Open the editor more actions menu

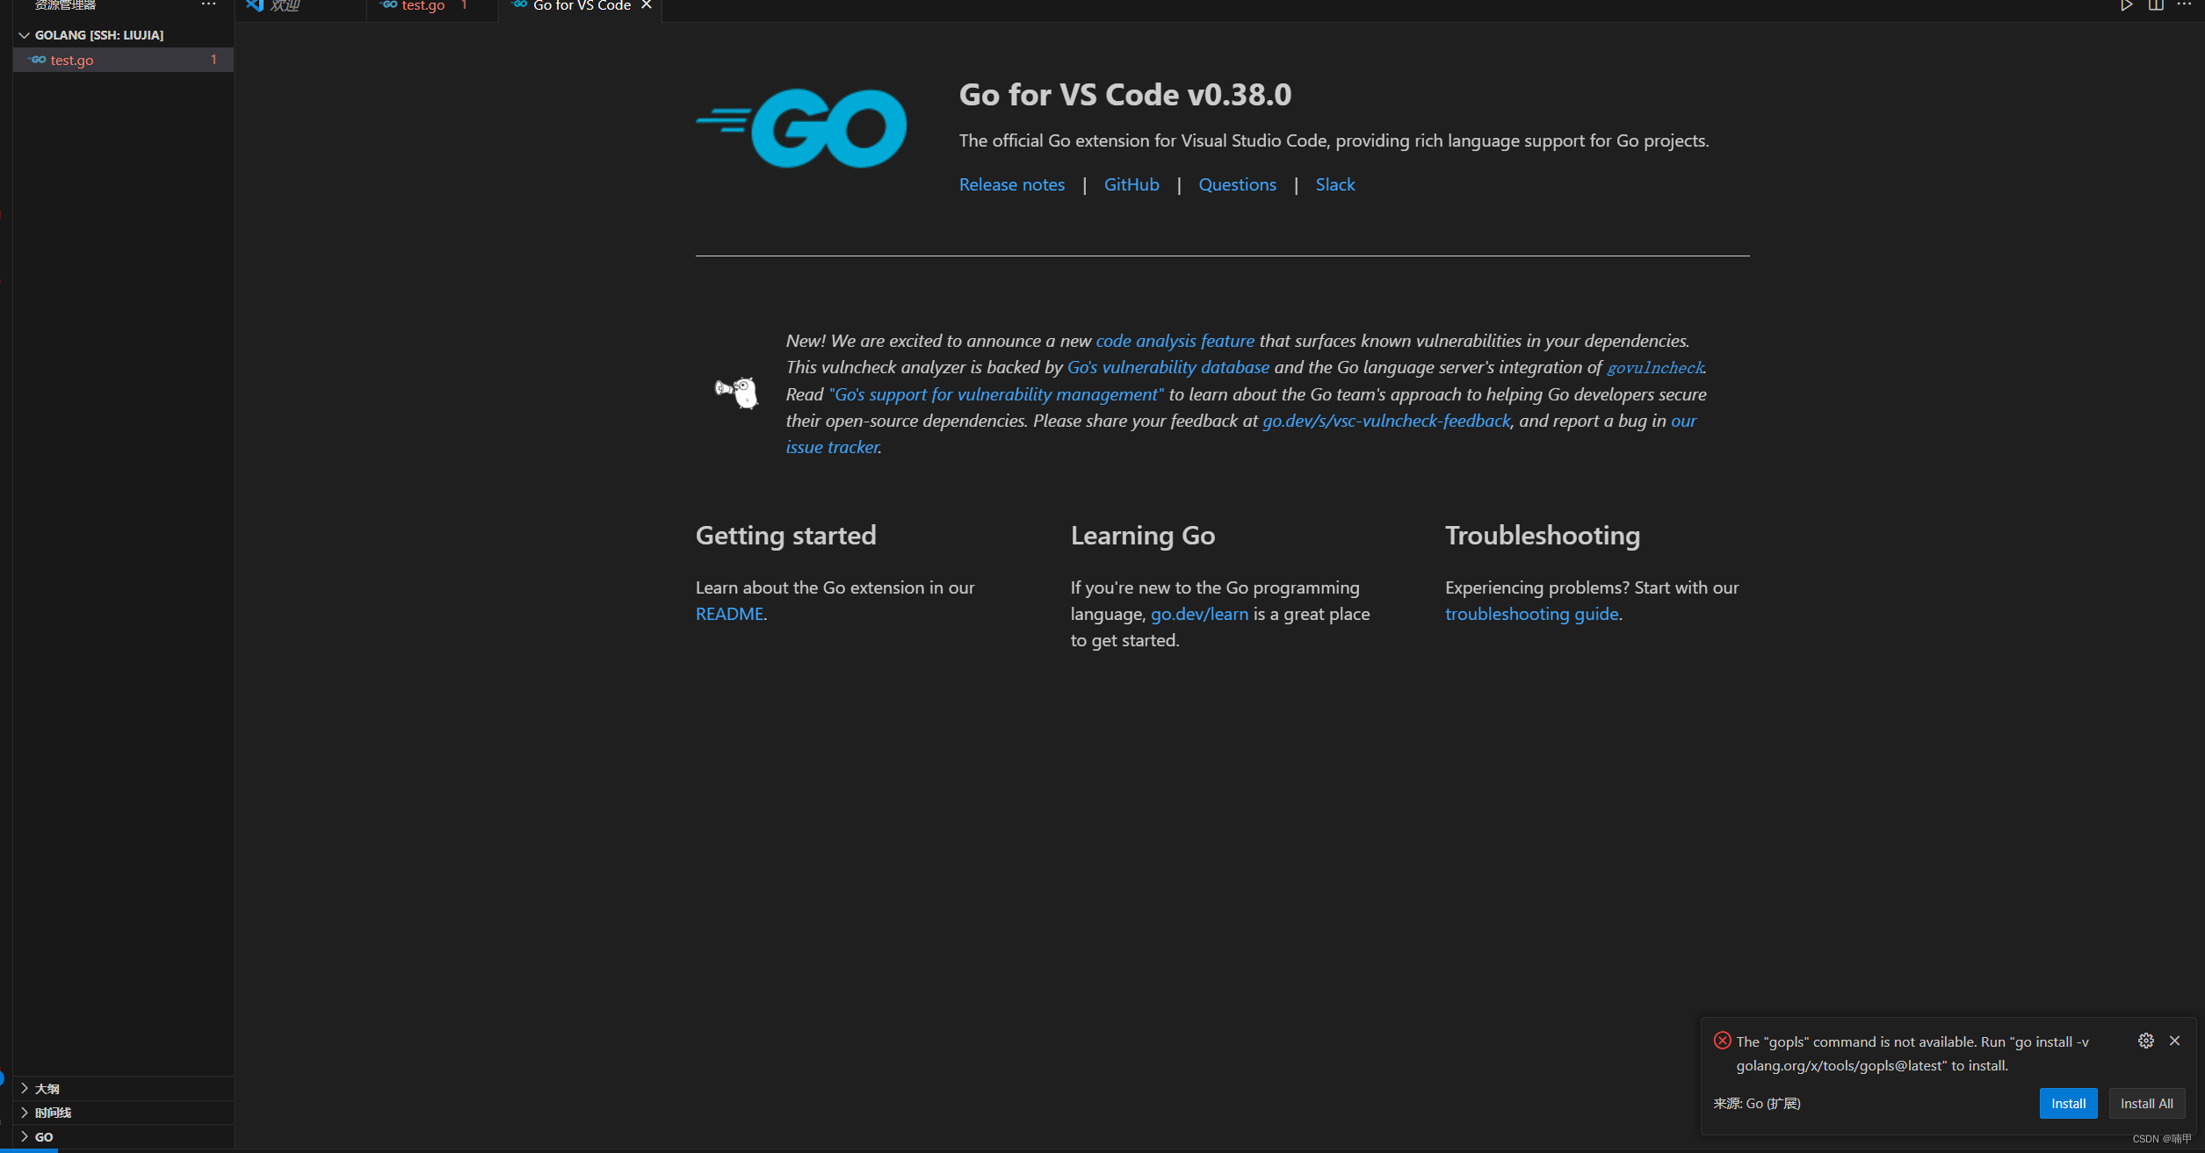[2185, 5]
